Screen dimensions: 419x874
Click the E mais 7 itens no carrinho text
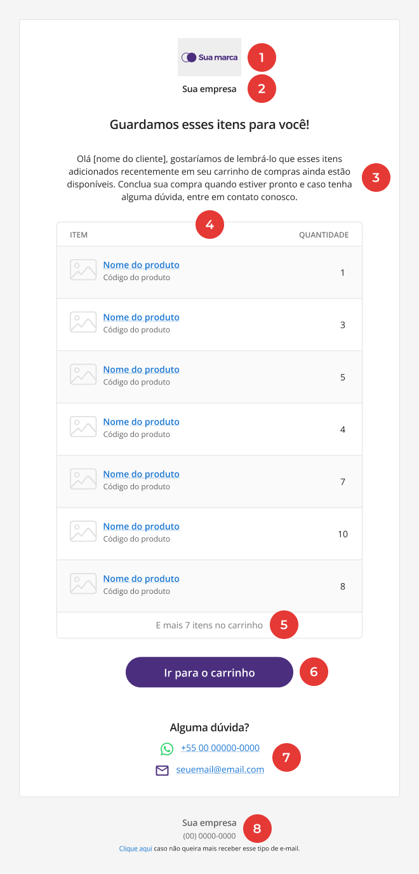(209, 626)
